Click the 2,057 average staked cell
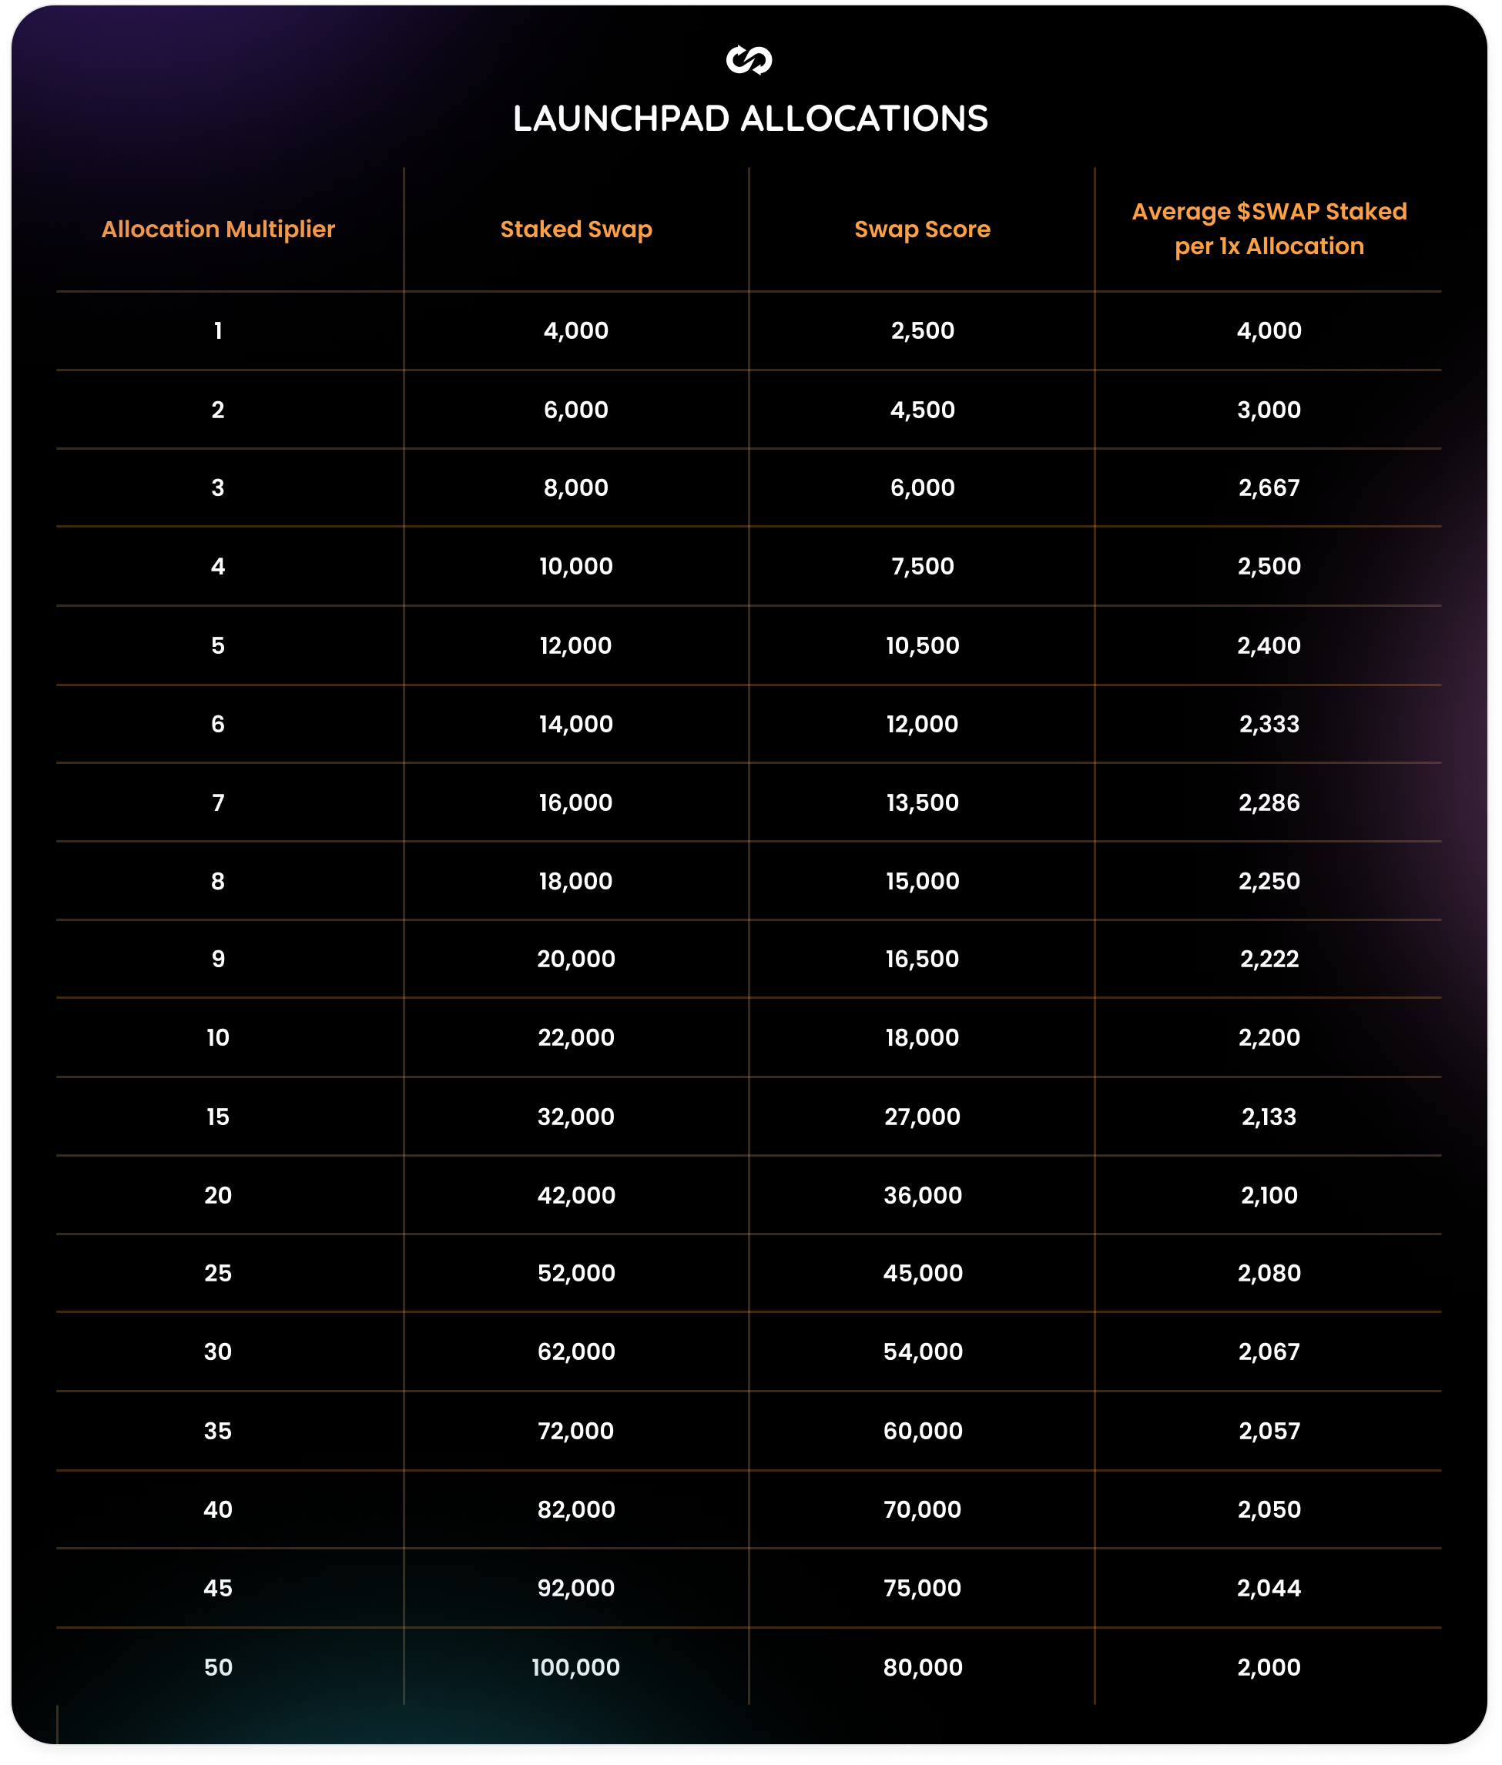 [x=1269, y=1430]
